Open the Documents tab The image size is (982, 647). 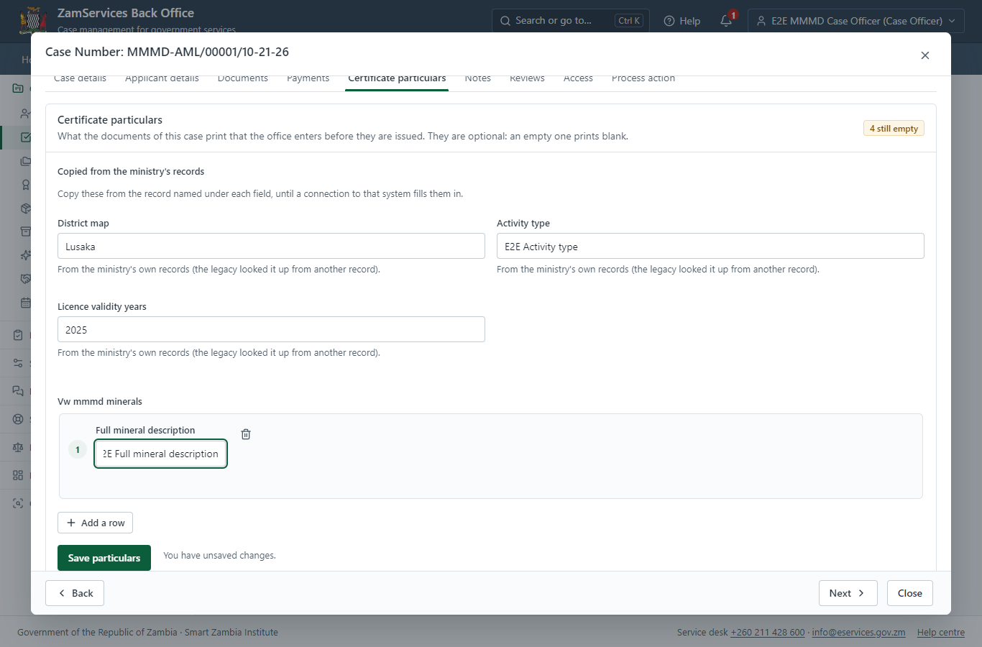(x=243, y=78)
